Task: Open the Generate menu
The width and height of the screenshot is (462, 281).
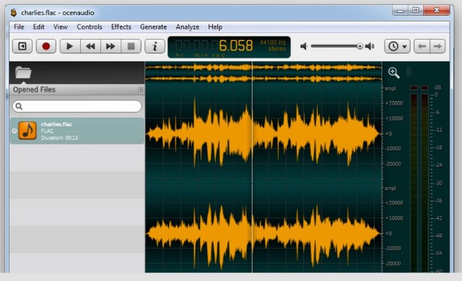Action: (153, 27)
